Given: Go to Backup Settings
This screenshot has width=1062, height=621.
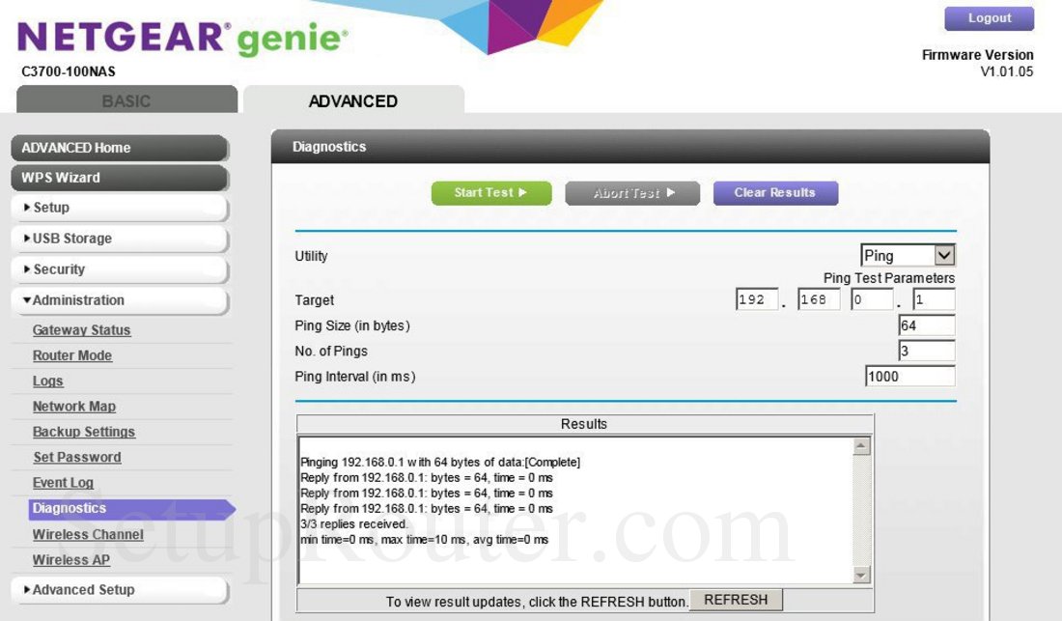Looking at the screenshot, I should coord(83,431).
